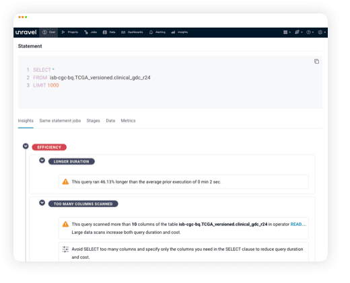
Task: Open the Projects icon in the navbar
Action: [x=63, y=32]
